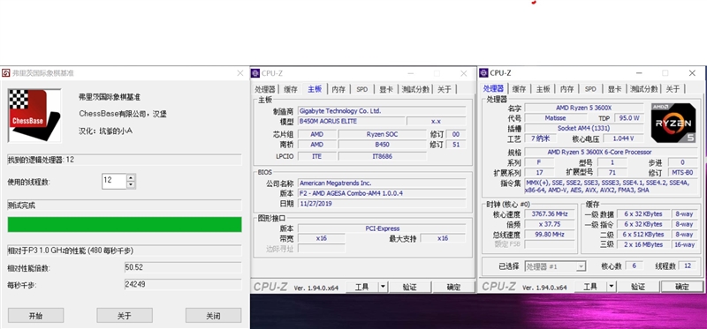Click the 99.80 MHz bus speed value

point(549,235)
